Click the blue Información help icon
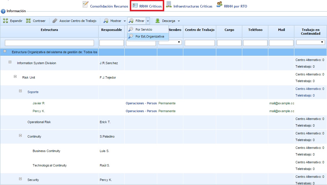327x185 pixels. coord(3,11)
